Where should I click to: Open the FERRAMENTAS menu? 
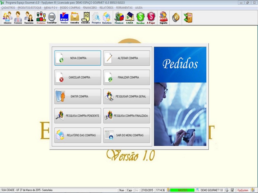coord(124,8)
